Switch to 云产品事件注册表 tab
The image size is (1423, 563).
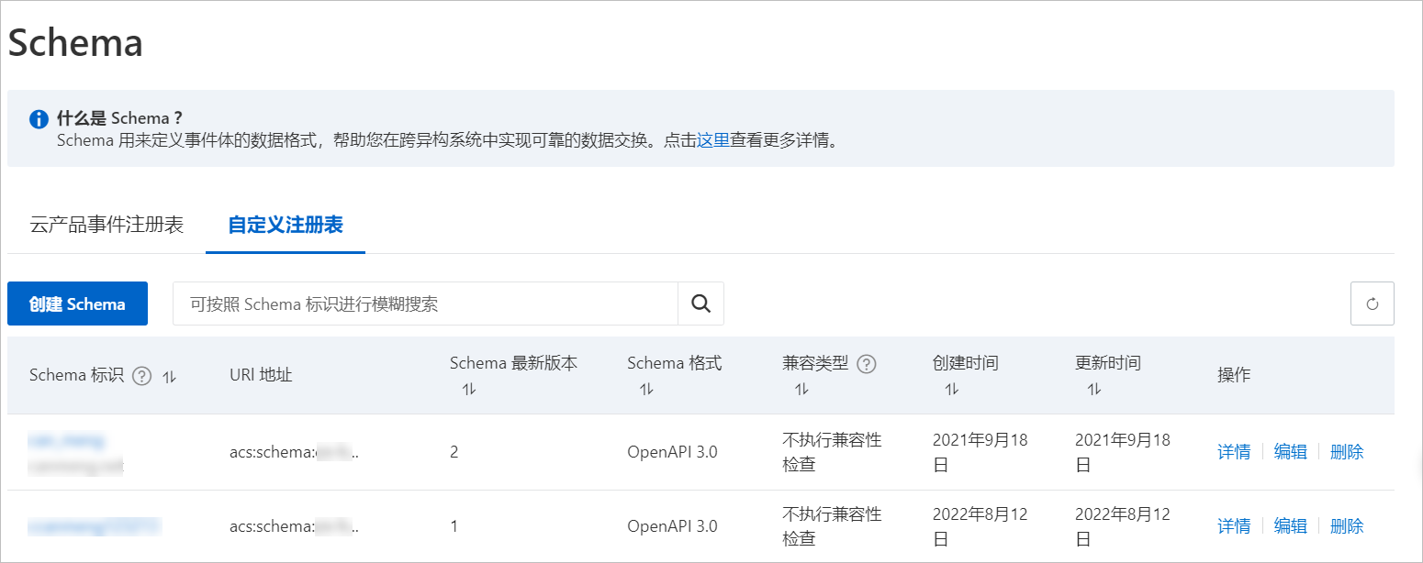pyautogui.click(x=106, y=225)
